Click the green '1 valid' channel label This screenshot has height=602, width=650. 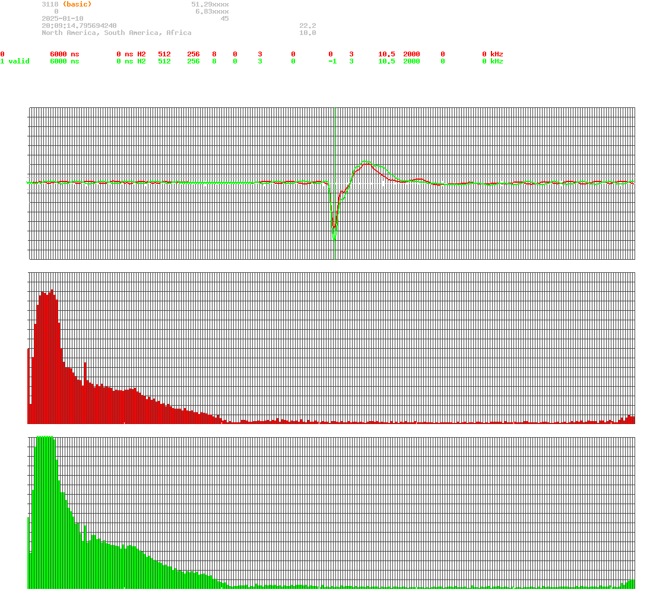pyautogui.click(x=15, y=61)
